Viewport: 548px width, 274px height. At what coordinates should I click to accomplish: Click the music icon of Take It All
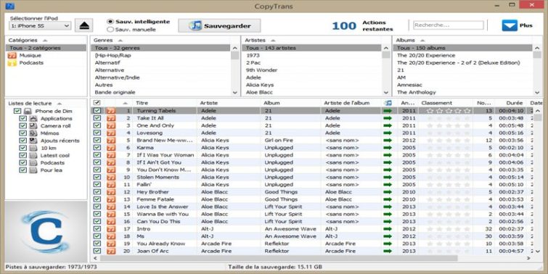pos(111,118)
